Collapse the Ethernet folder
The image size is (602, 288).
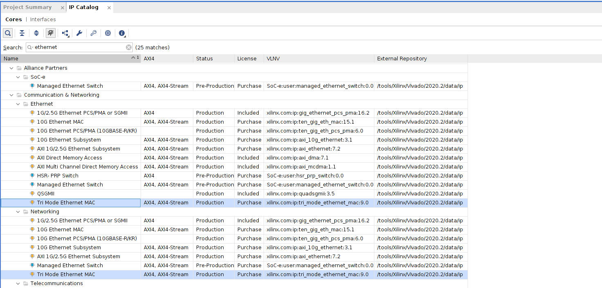(18, 104)
